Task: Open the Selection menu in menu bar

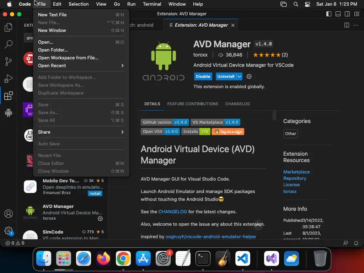Action: click(79, 4)
